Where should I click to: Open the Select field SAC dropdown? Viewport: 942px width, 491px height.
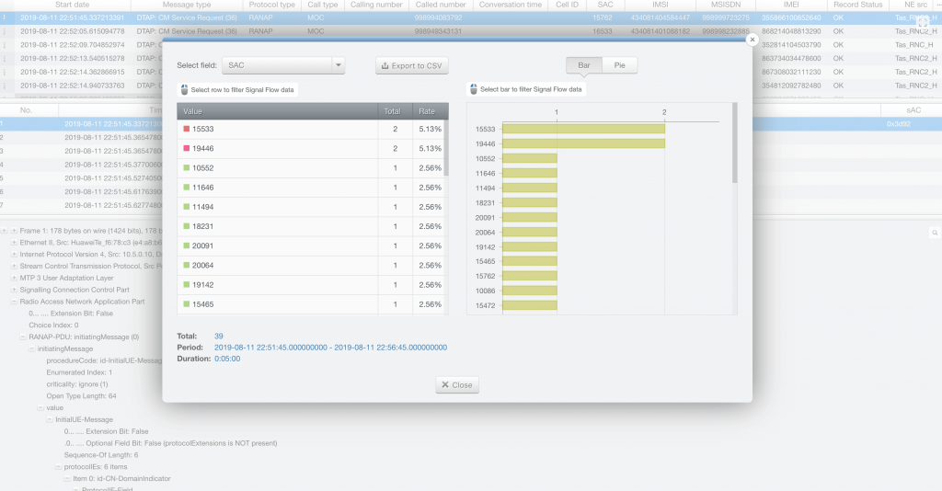coord(283,65)
